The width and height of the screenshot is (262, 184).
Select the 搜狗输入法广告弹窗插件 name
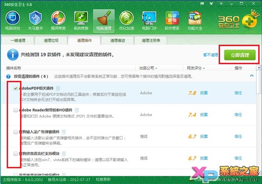[39, 132]
